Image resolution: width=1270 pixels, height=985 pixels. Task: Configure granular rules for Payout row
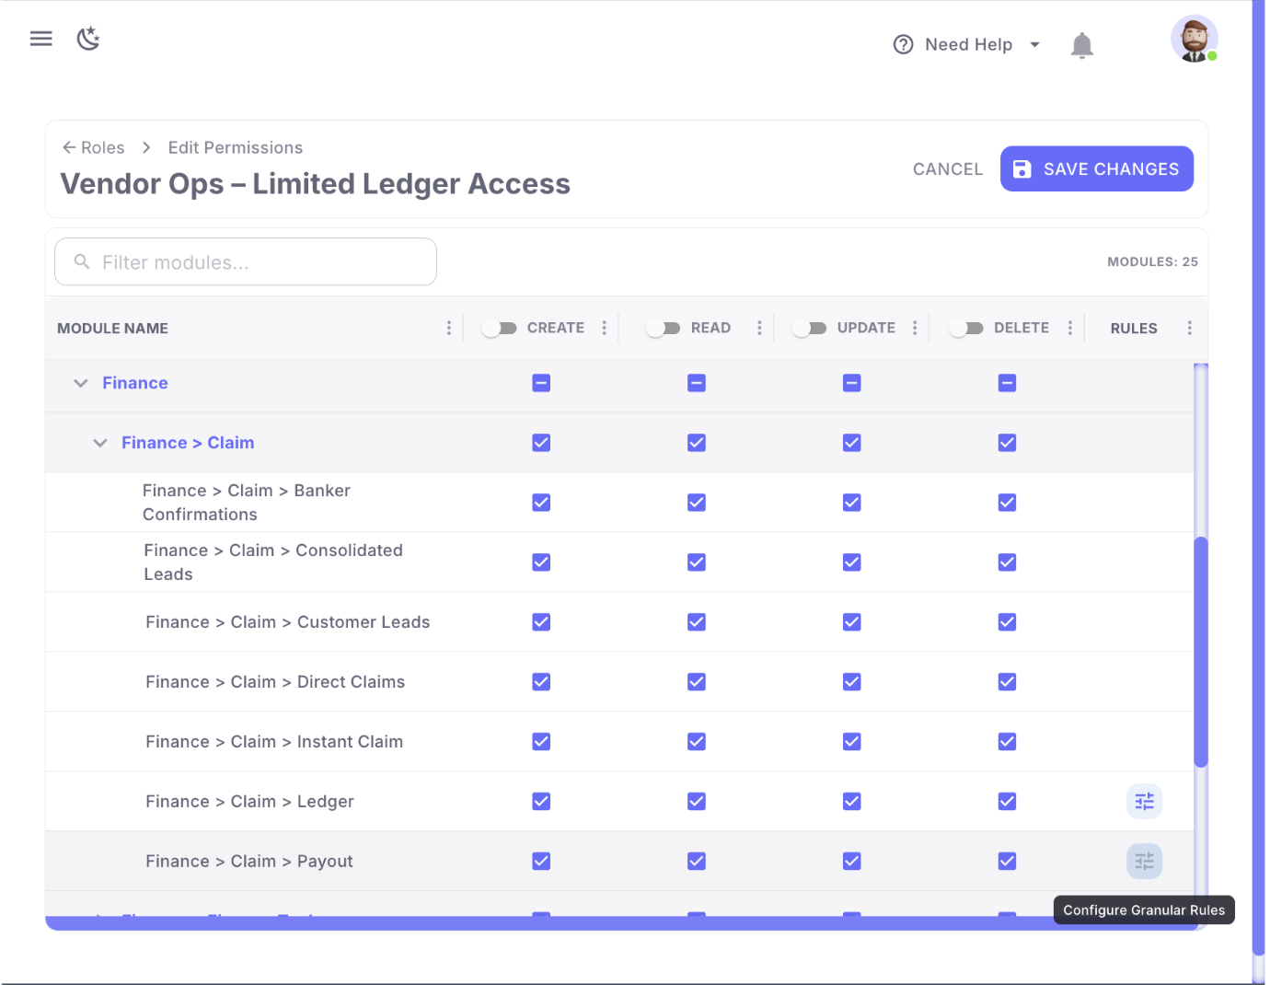pos(1144,862)
